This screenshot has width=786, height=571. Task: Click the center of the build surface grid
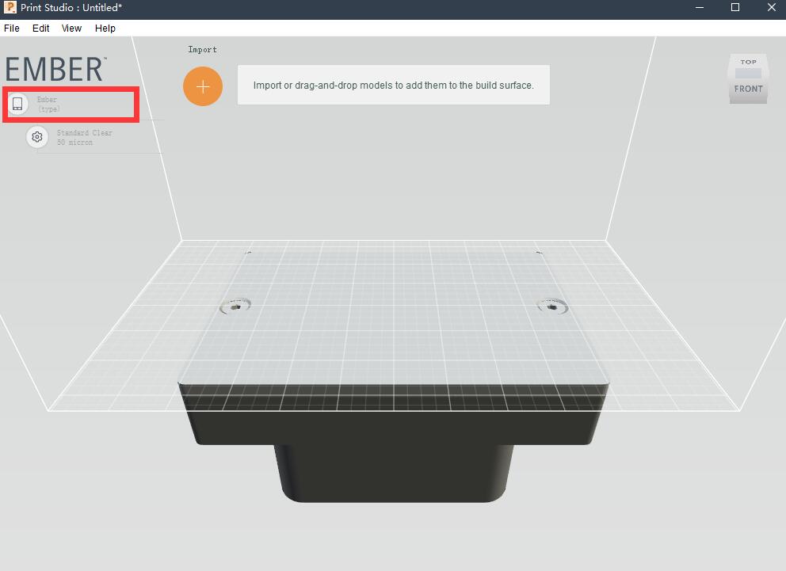(x=394, y=325)
